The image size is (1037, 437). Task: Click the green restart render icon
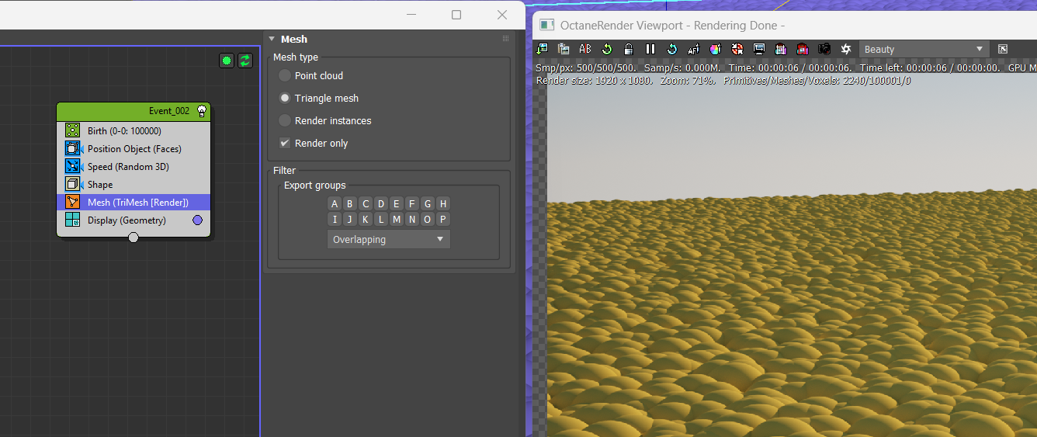[x=607, y=49]
